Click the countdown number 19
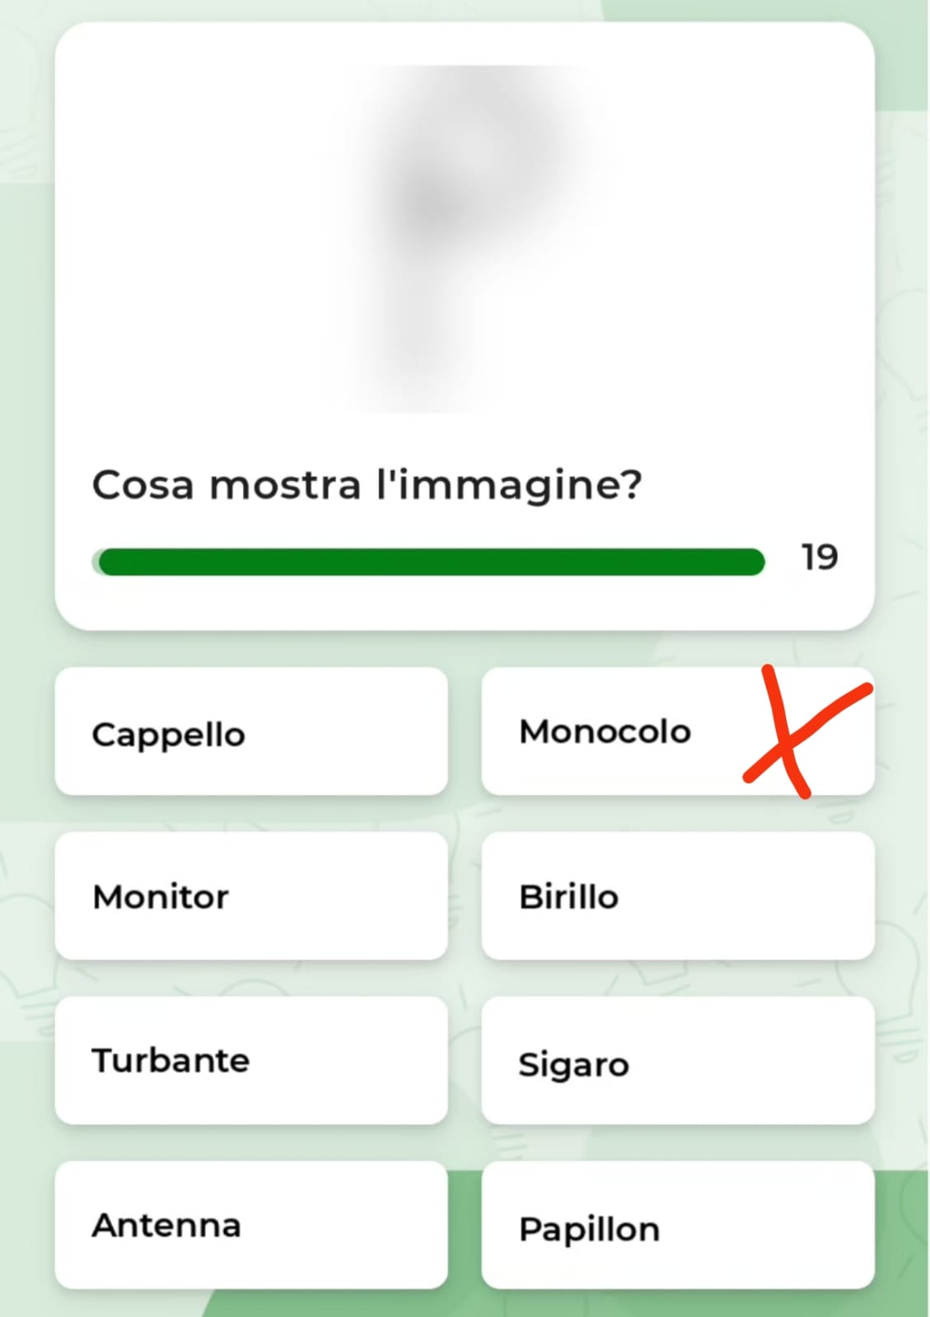930x1317 pixels. coord(820,558)
